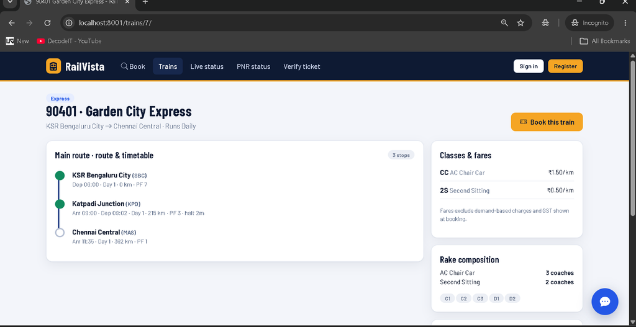Click the 2S Second Sitting fare row
Screen dimensions: 636x327
[x=507, y=190]
